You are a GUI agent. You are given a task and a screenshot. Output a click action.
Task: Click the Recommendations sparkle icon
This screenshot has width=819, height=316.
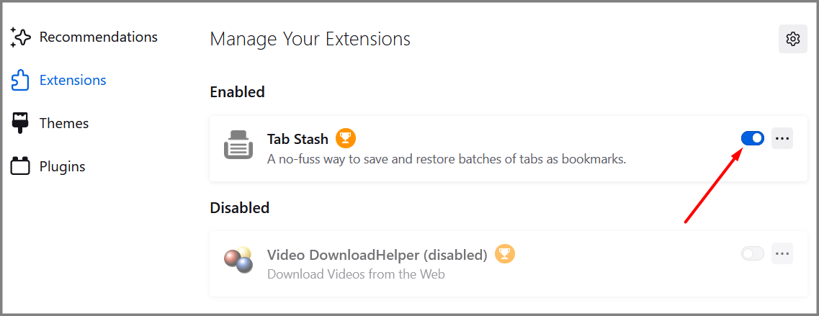click(x=20, y=37)
